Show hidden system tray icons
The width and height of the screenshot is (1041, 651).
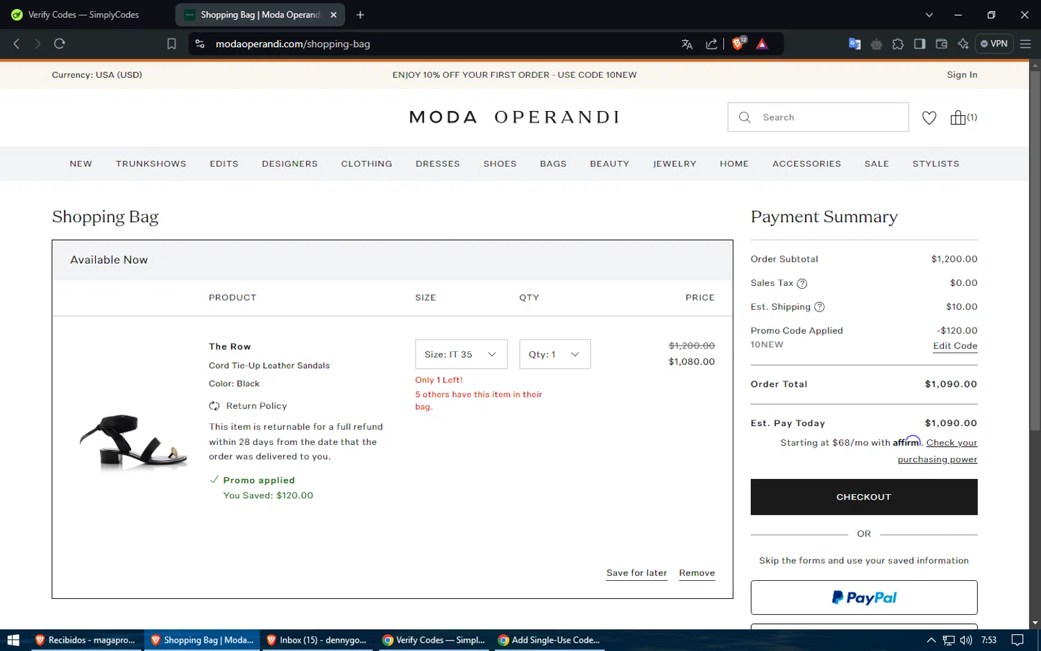click(x=931, y=640)
